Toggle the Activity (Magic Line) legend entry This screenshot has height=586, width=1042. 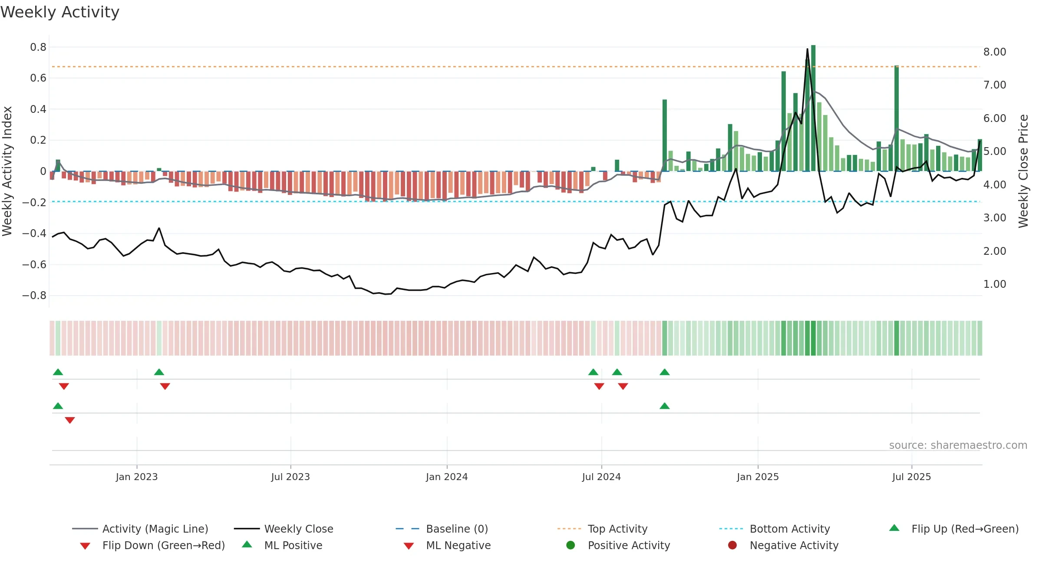tap(140, 529)
